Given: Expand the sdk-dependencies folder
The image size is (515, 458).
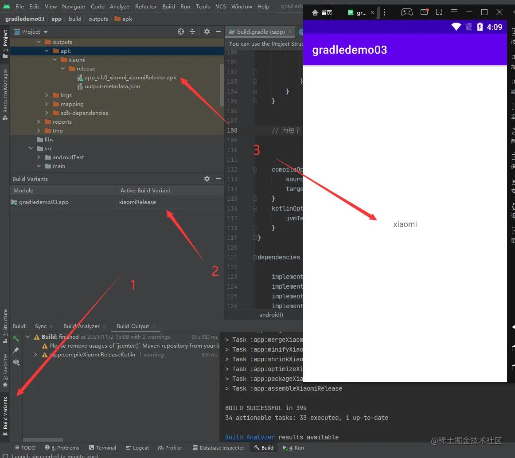Looking at the screenshot, I should [47, 113].
